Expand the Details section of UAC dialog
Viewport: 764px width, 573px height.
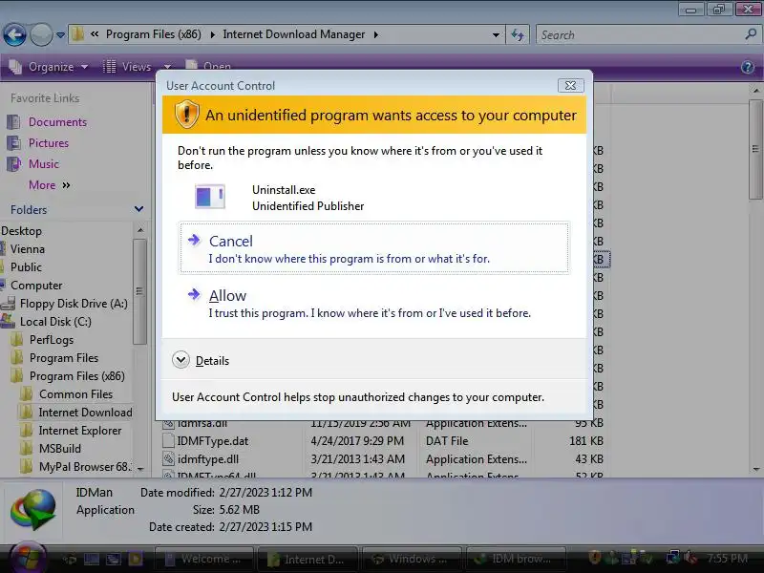coord(201,361)
